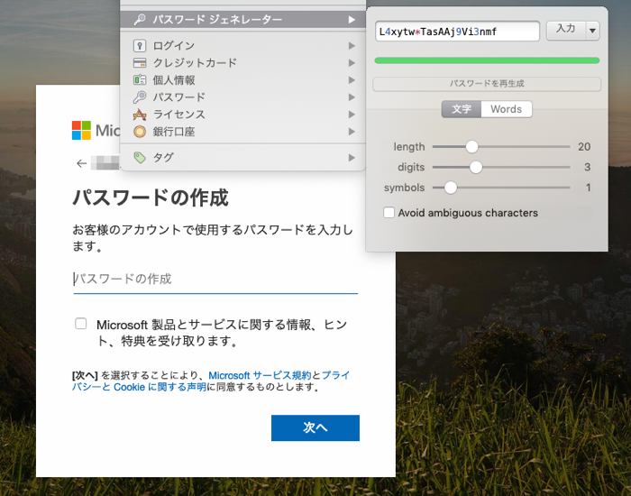Screen dimensions: 631x496
Task: Click the 入力 button
Action: pyautogui.click(x=566, y=31)
